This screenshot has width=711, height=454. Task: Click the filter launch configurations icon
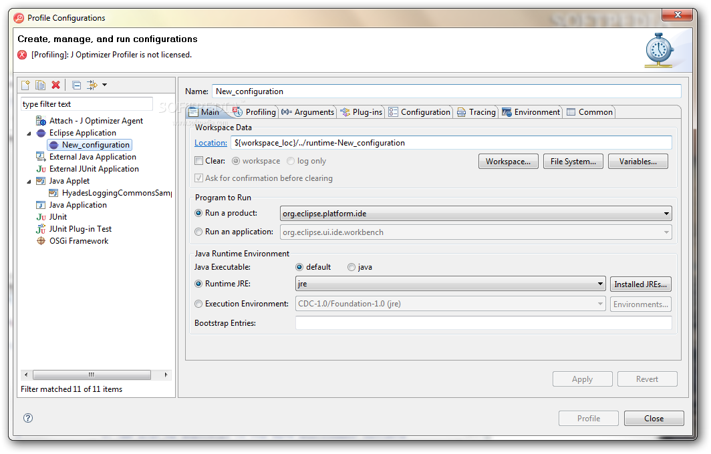point(92,85)
